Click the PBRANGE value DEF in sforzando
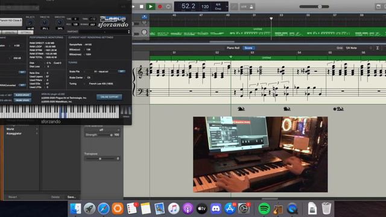Viewport: 386px width, 217px height. pyautogui.click(x=93, y=24)
